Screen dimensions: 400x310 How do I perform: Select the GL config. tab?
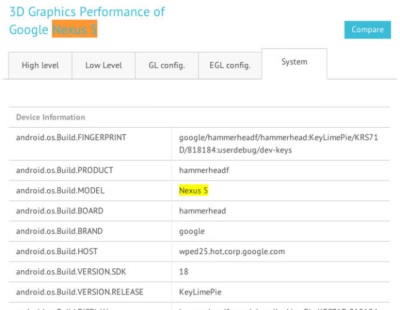pos(166,65)
